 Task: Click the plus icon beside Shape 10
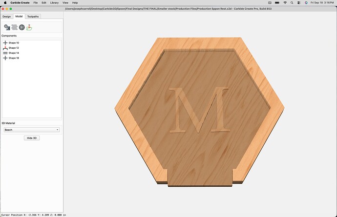(5, 43)
